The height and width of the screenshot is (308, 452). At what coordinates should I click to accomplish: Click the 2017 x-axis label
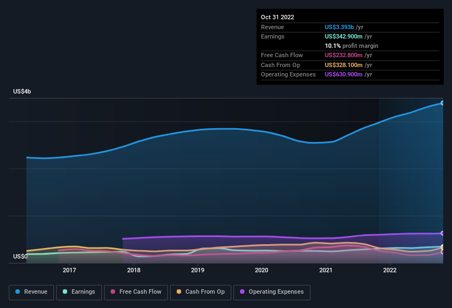(69, 270)
